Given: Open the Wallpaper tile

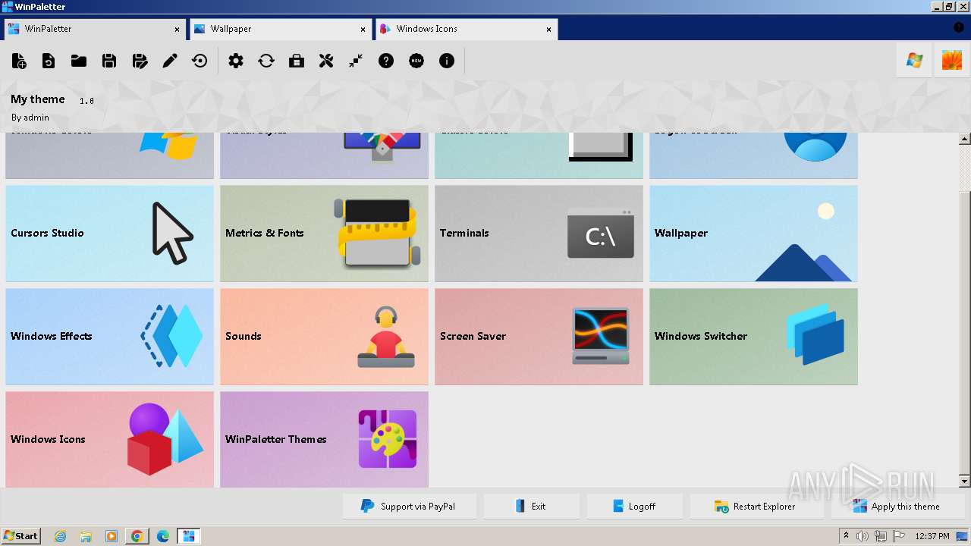Looking at the screenshot, I should pyautogui.click(x=753, y=234).
